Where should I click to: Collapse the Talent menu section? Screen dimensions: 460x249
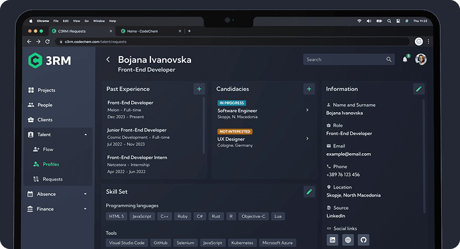86,134
